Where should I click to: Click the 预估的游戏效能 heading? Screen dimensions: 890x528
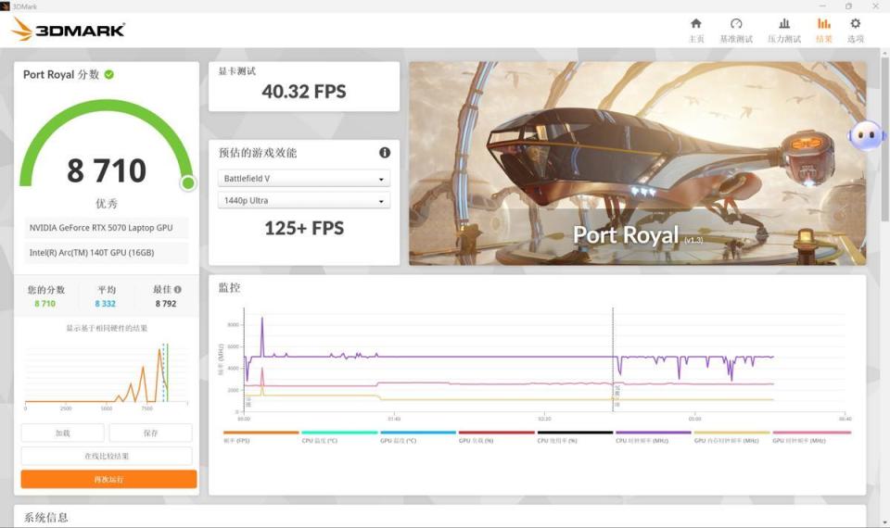coord(258,153)
